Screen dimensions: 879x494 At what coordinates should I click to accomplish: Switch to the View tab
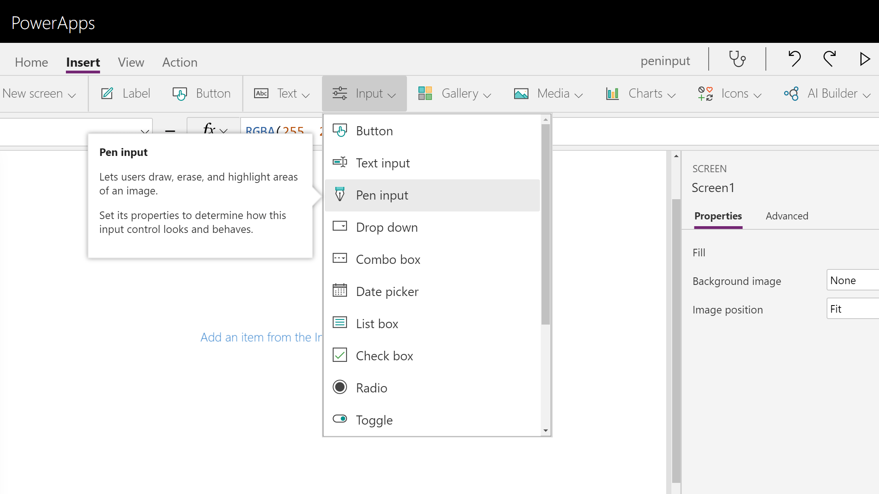pos(131,62)
